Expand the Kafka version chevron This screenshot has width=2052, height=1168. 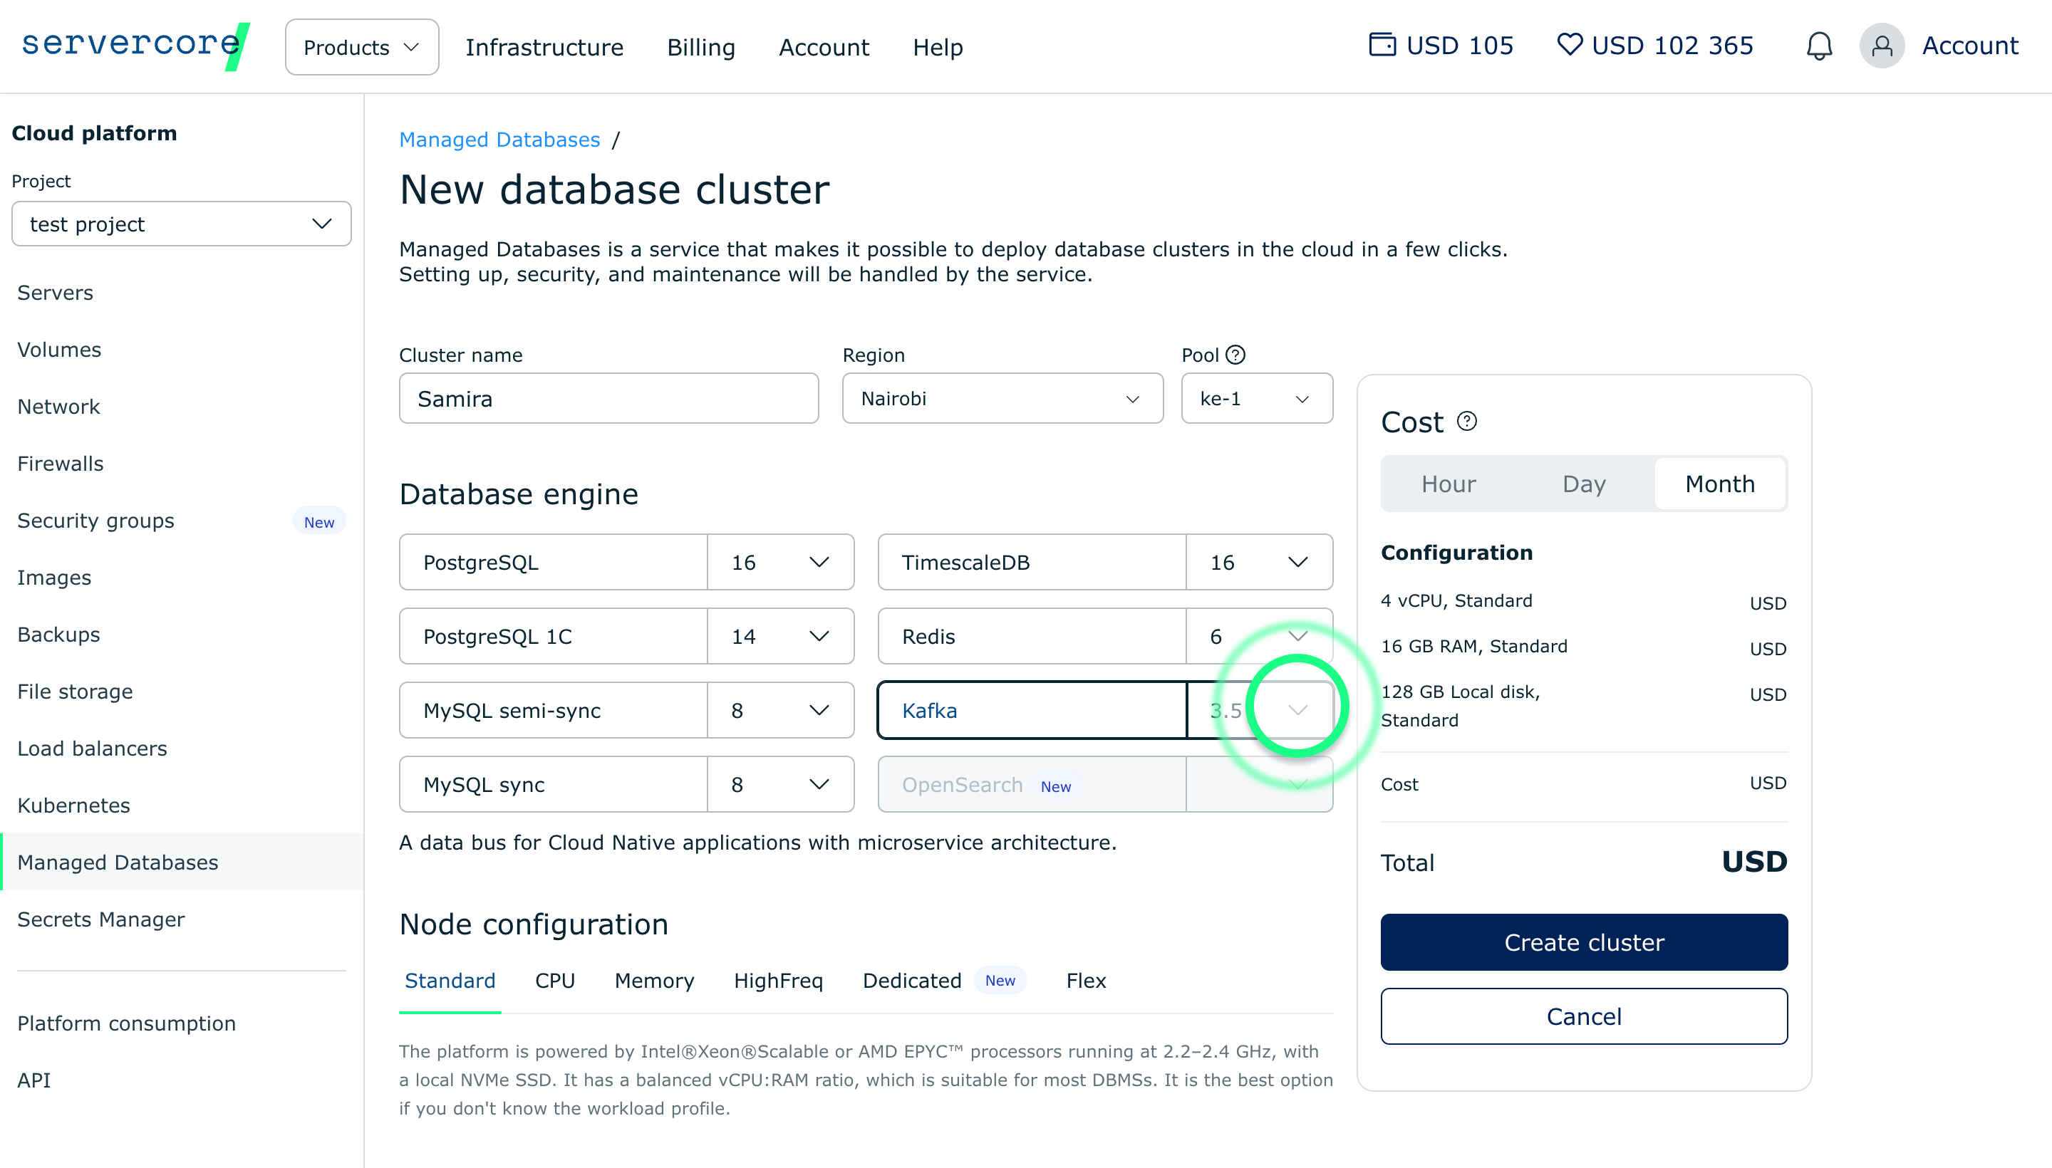pos(1297,710)
